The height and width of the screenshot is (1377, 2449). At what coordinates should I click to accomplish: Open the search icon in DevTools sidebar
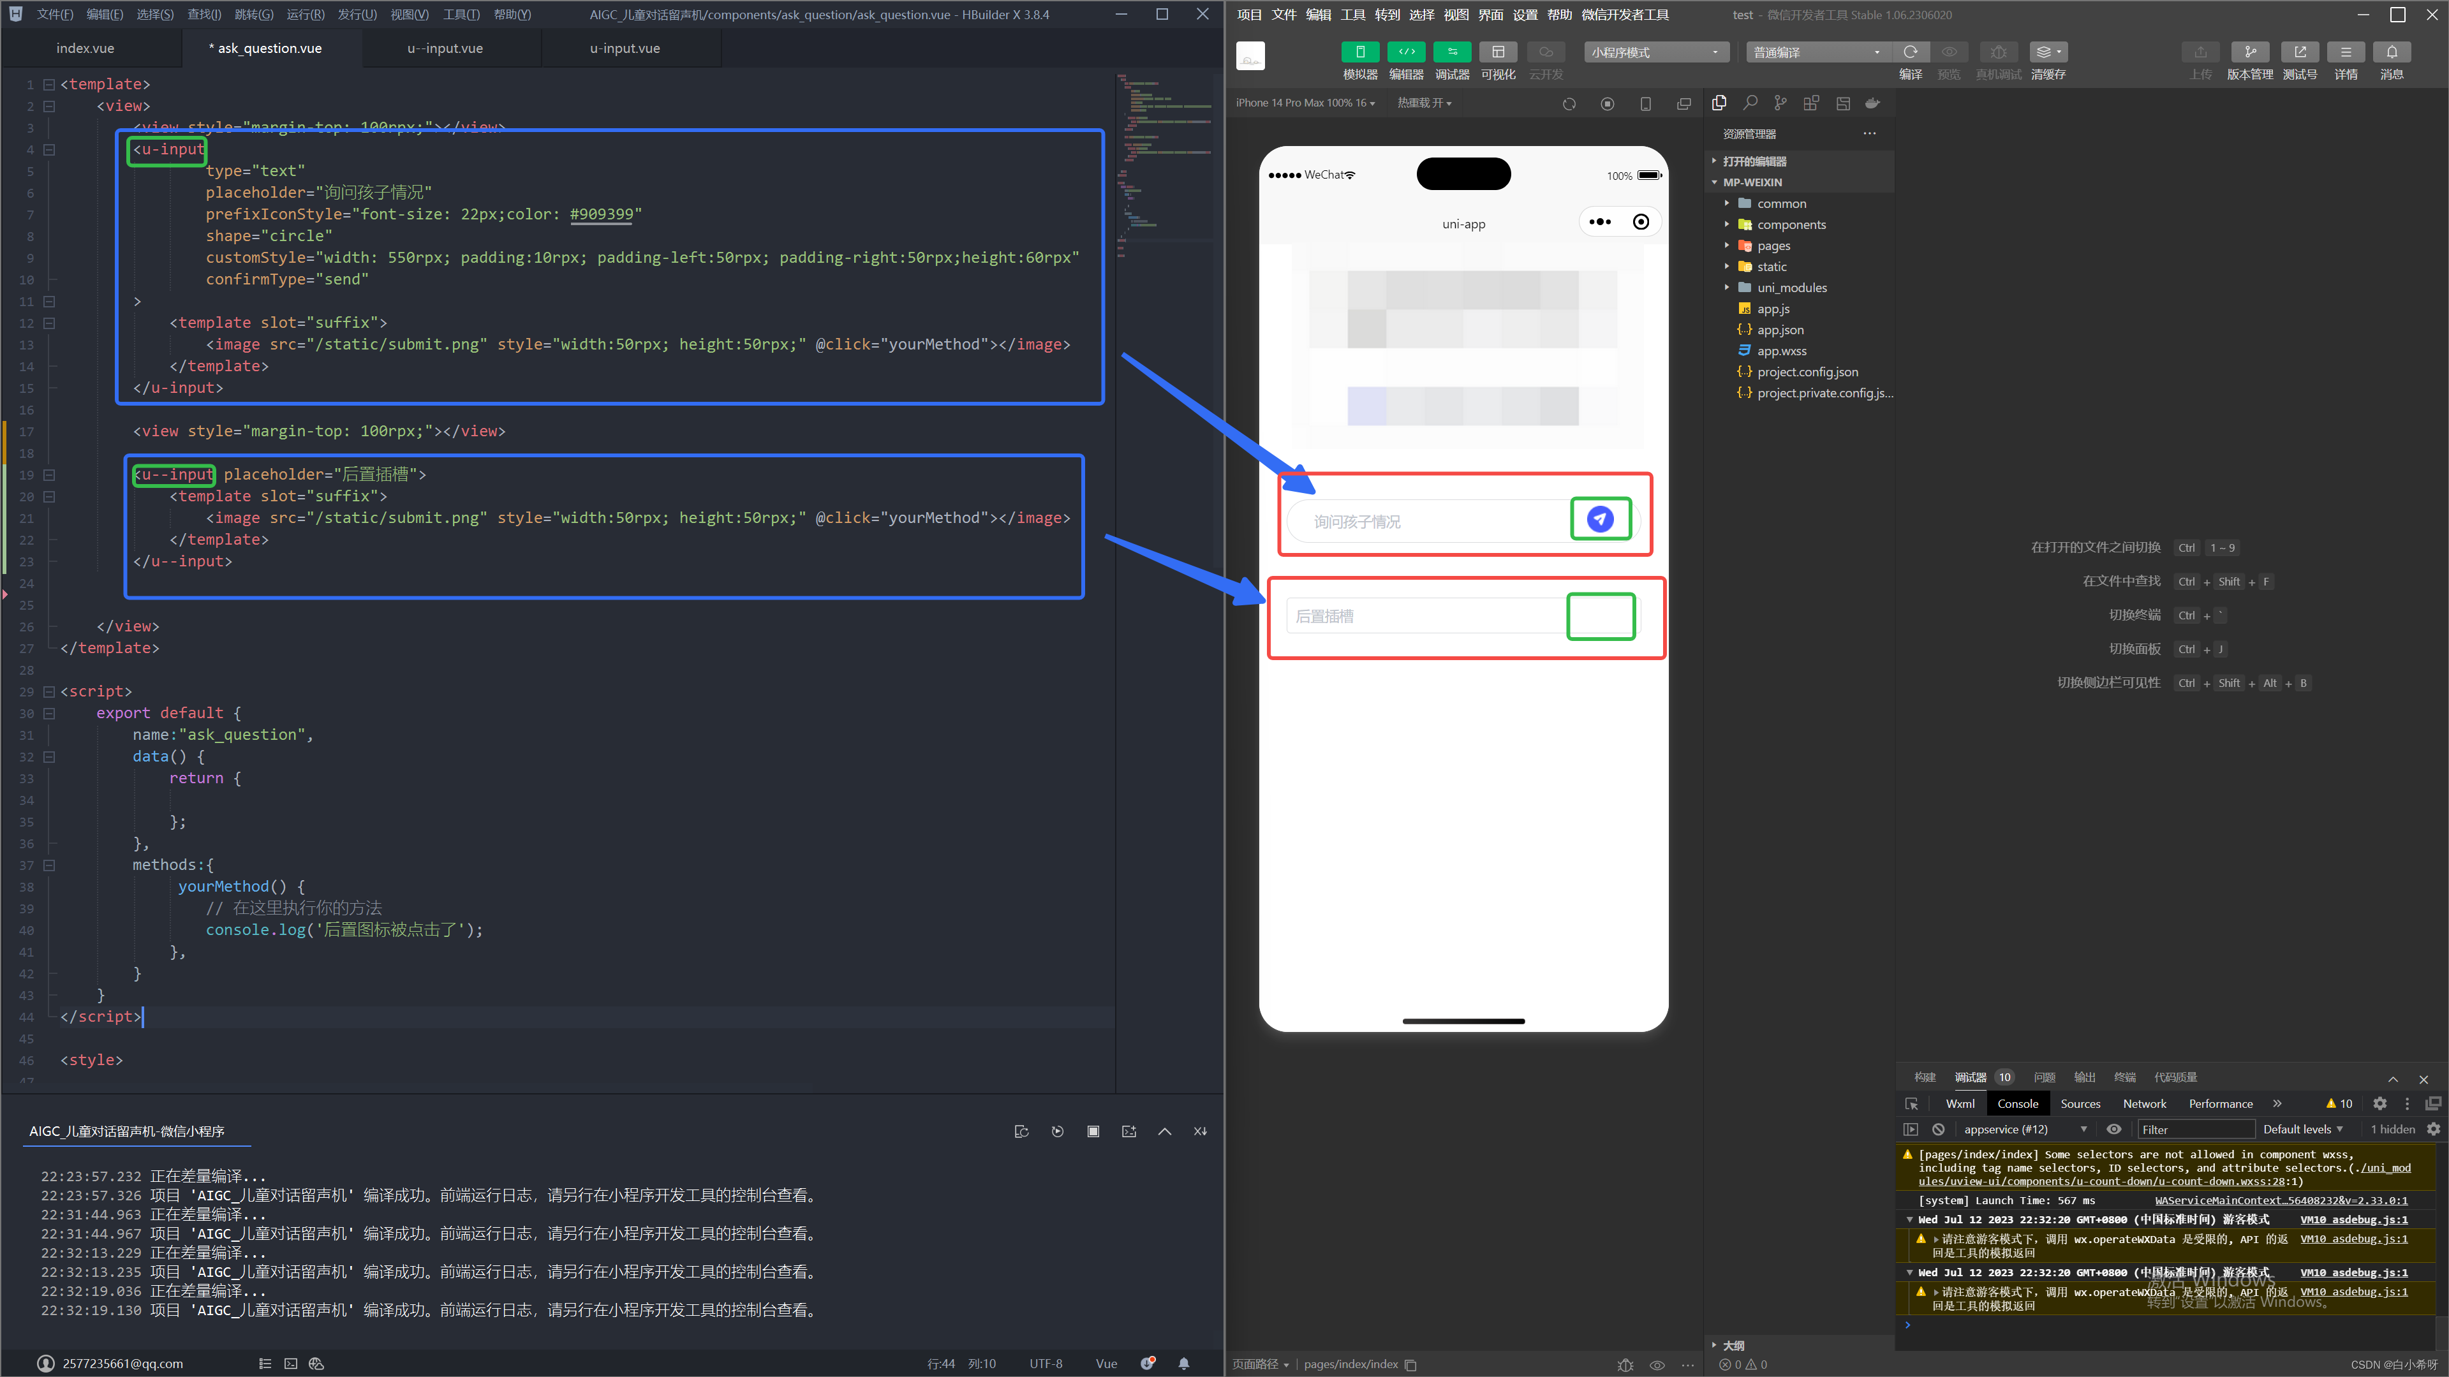[1750, 103]
